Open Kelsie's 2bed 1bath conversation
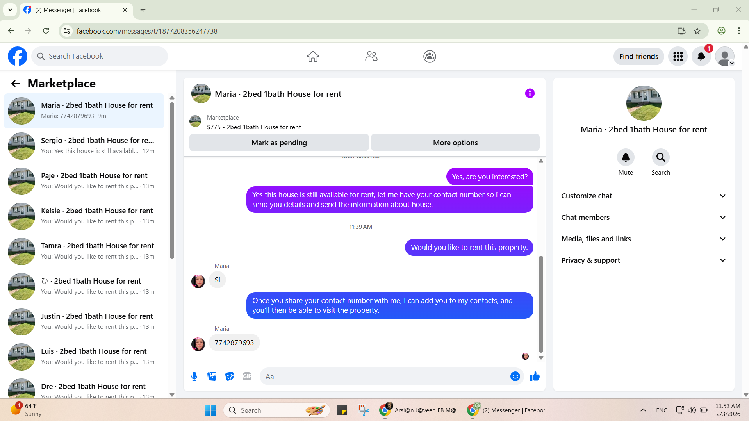Image resolution: width=749 pixels, height=421 pixels. click(x=84, y=216)
